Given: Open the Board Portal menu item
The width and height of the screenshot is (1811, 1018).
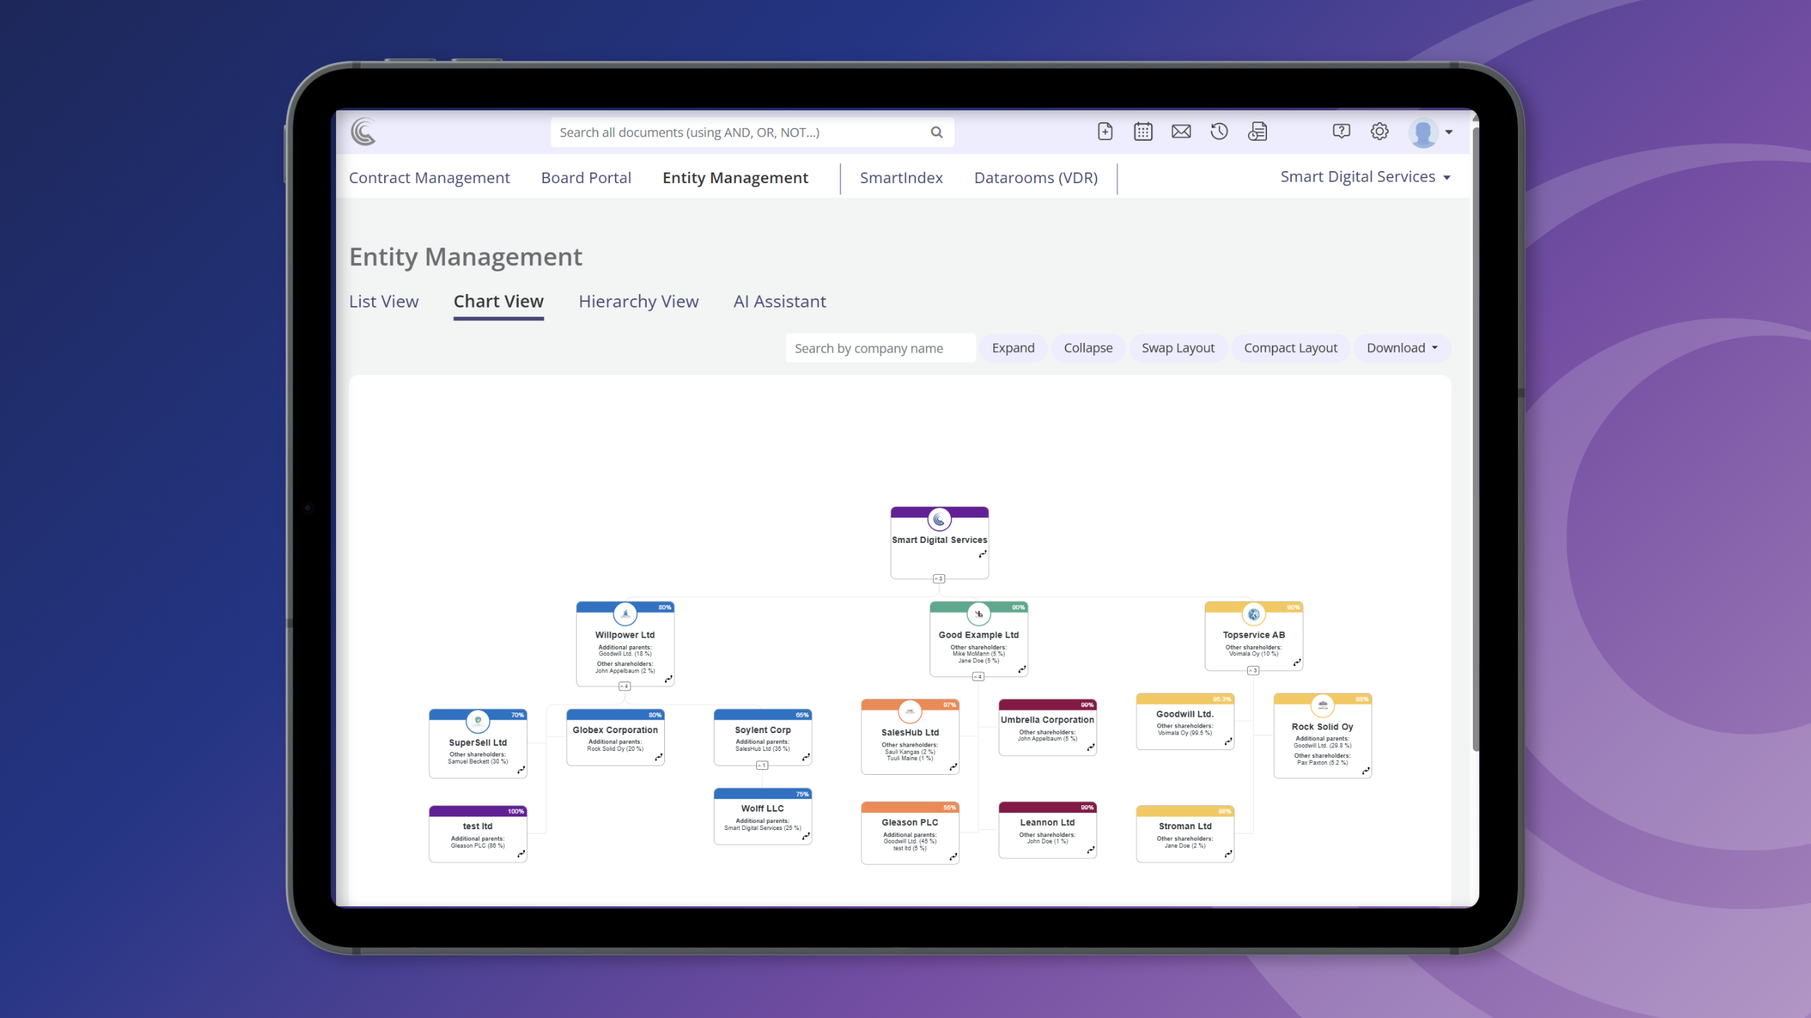Looking at the screenshot, I should 586,178.
